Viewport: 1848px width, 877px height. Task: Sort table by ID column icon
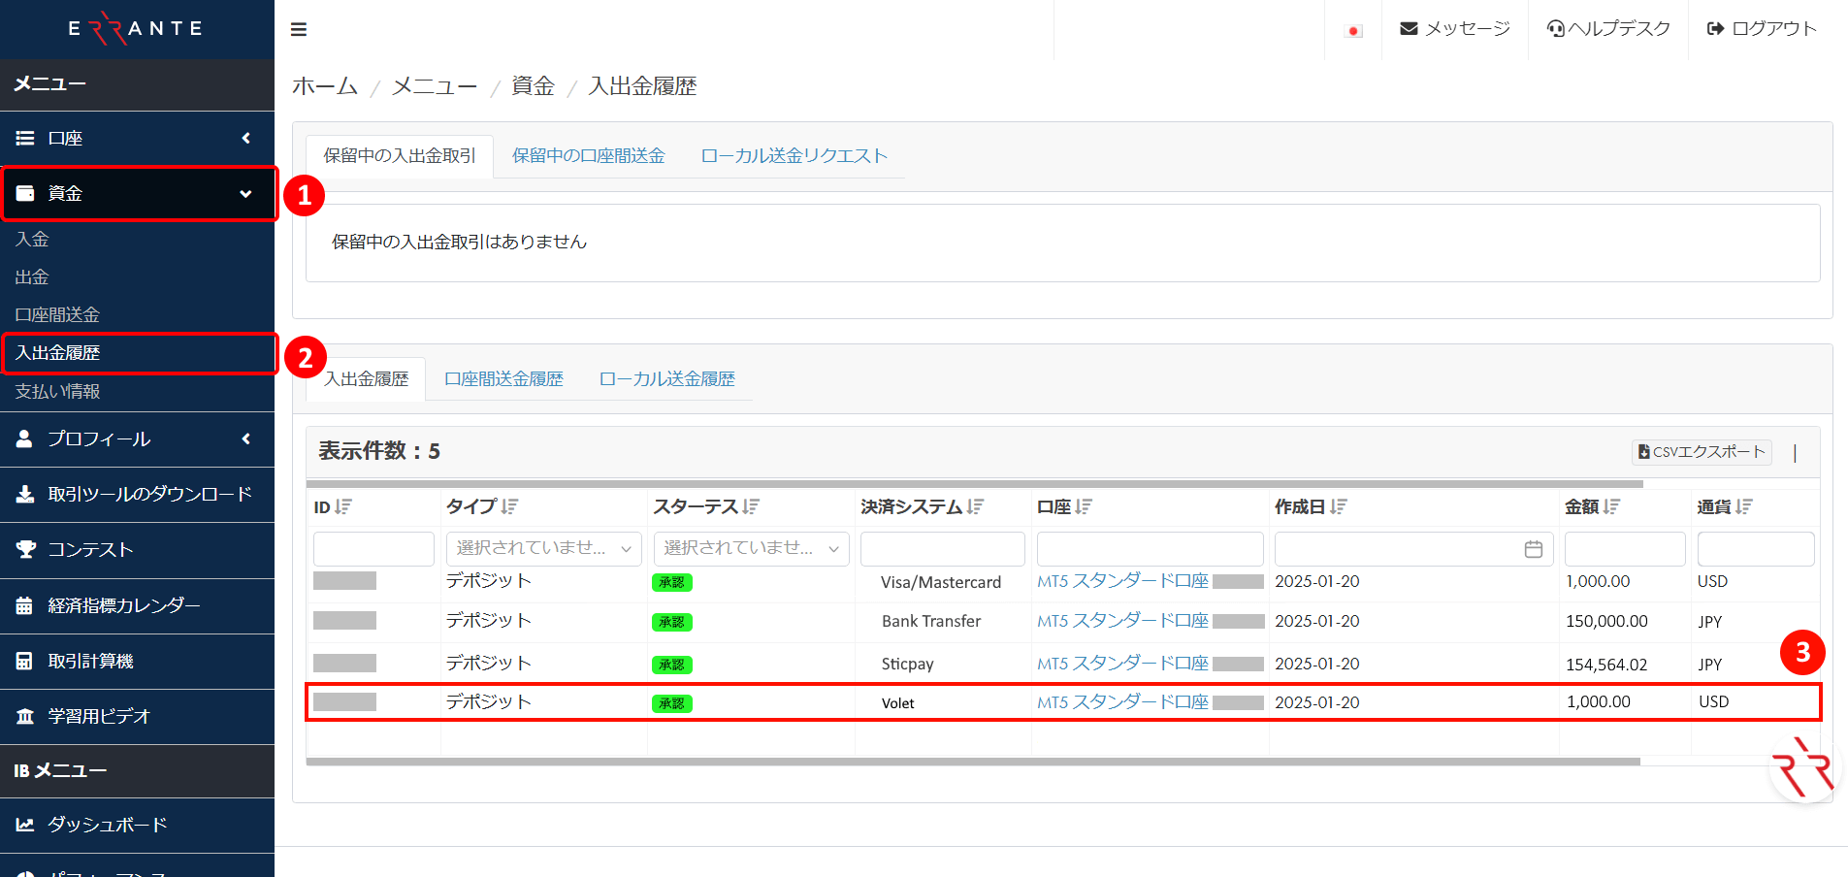pyautogui.click(x=343, y=506)
